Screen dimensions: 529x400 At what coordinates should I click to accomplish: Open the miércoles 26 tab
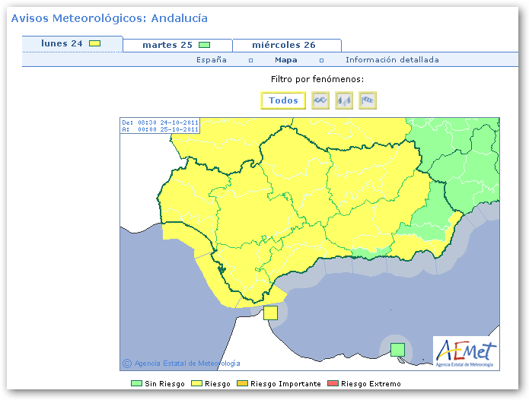(x=283, y=45)
